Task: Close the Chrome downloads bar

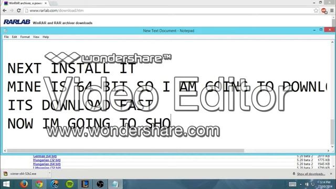Action: (331, 174)
